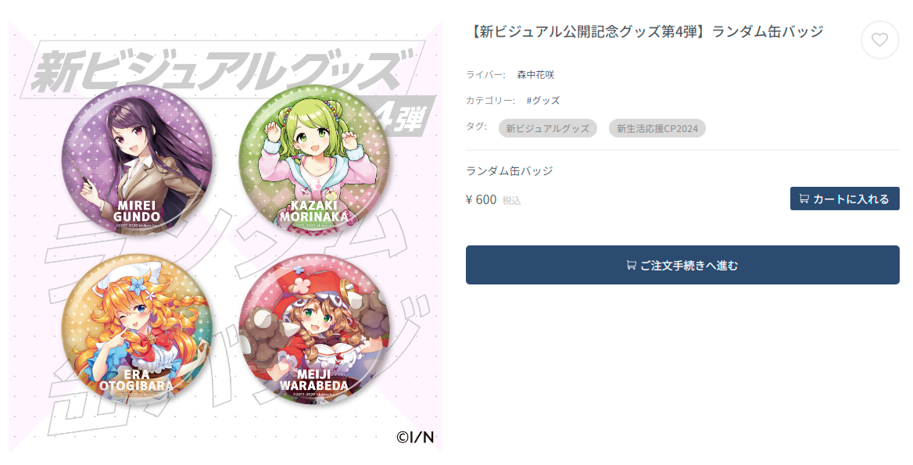Image resolution: width=913 pixels, height=465 pixels.
Task: Click the ランダム缶バッジ variant label
Action: pos(510,171)
